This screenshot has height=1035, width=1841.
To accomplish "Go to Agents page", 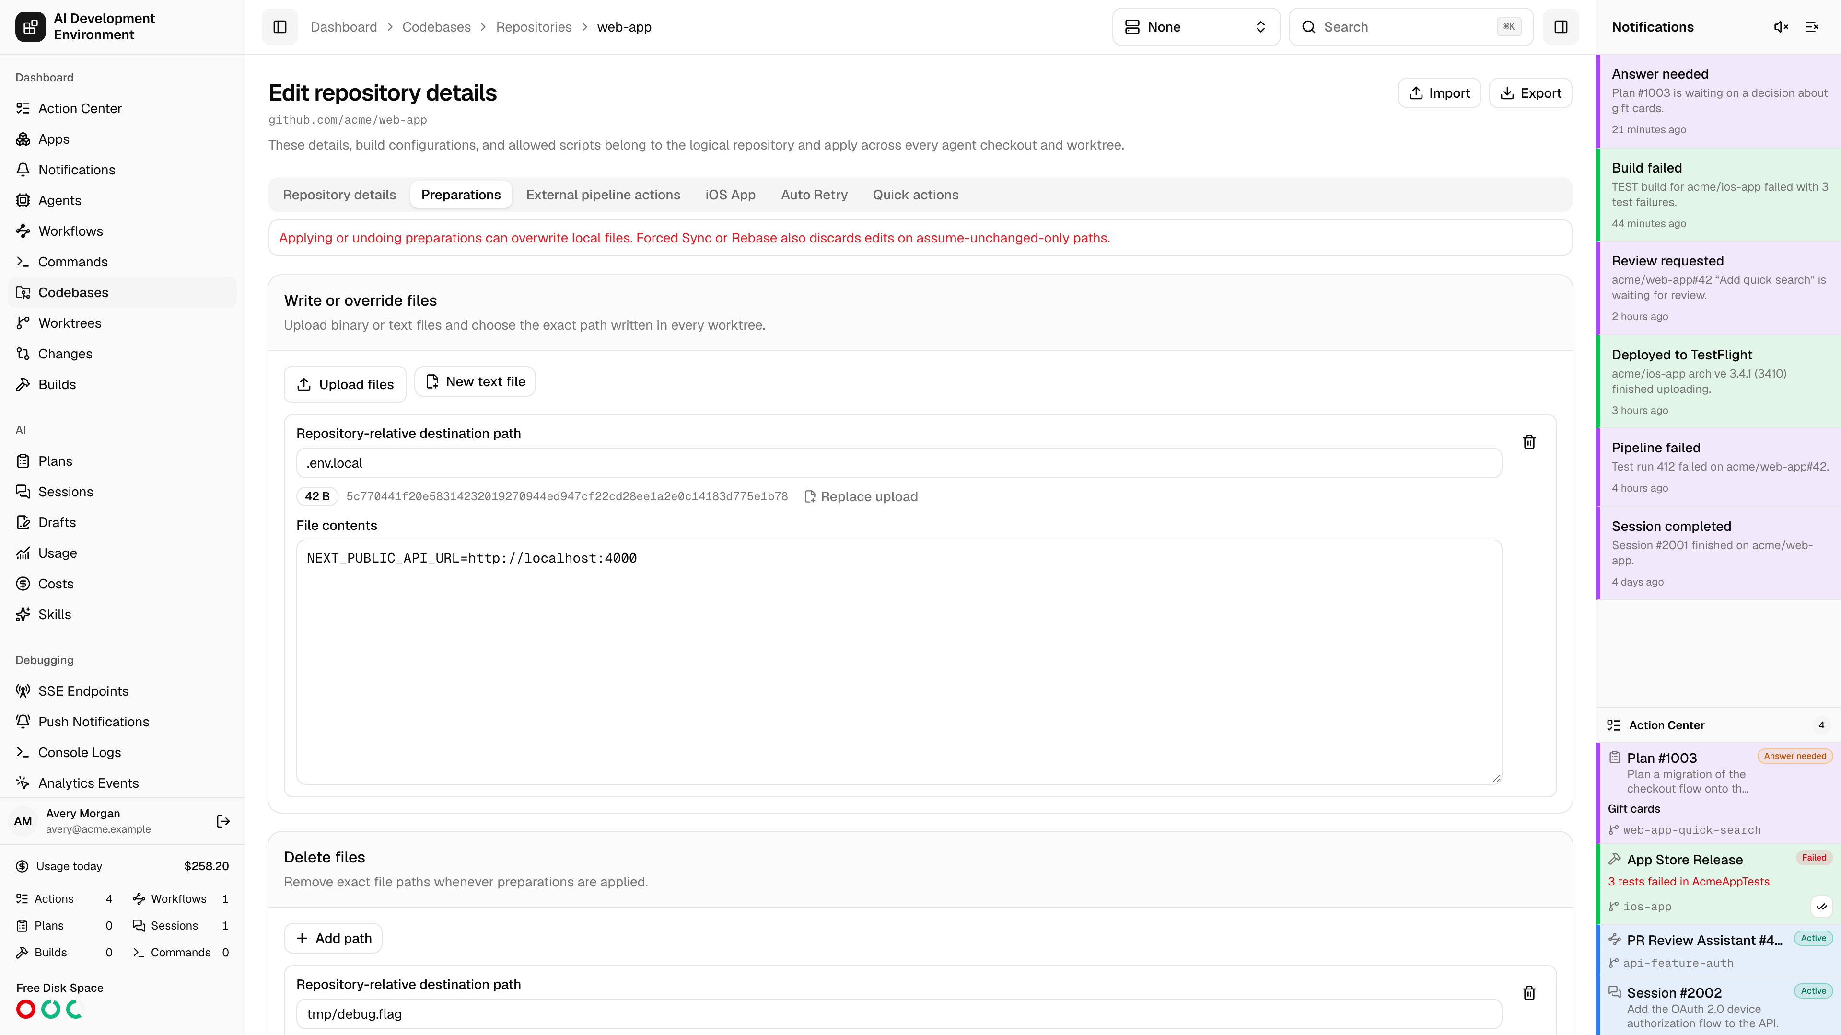I will 122,201.
